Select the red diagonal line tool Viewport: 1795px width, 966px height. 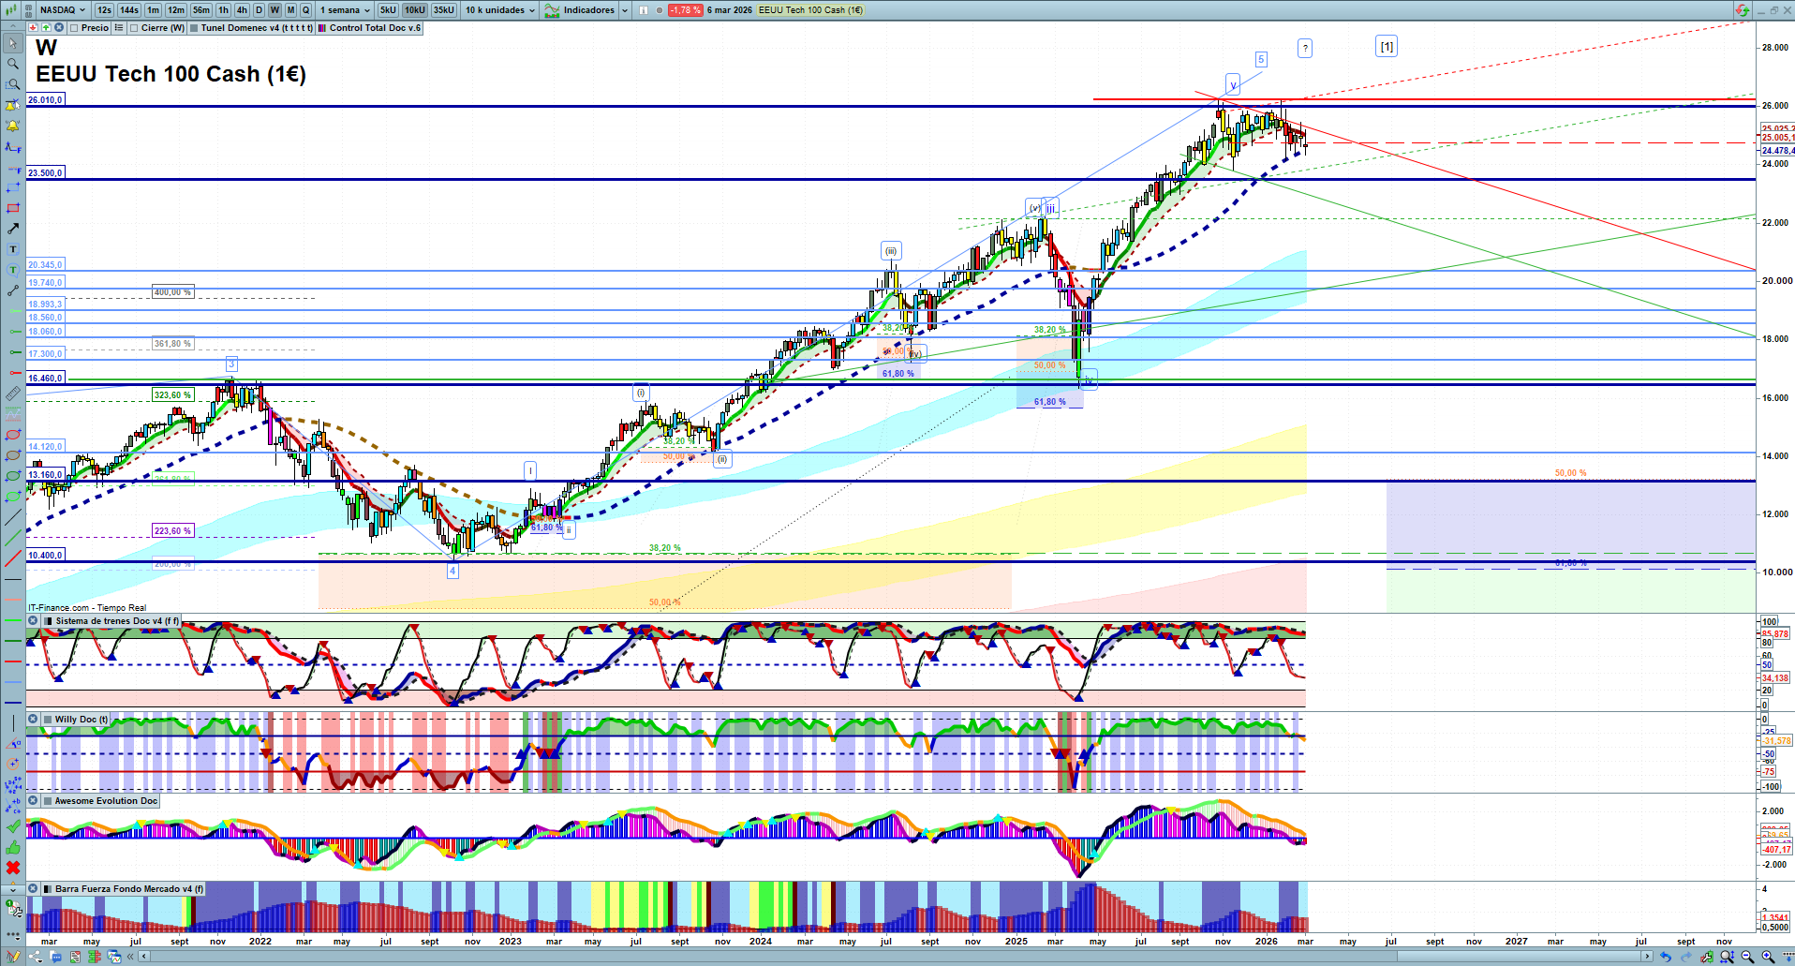click(x=13, y=558)
